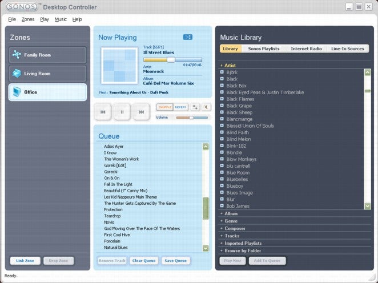Mute the zone with speaker icon
378x283 pixels.
[206, 107]
